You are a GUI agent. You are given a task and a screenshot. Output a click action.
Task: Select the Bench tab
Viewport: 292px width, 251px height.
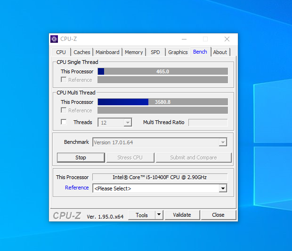200,52
